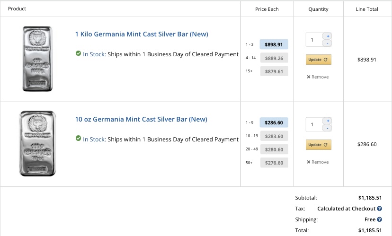Viewport: 392px width, 236px height.
Task: Click the 1 Kilo silver bar thumbnail
Action: point(37,59)
